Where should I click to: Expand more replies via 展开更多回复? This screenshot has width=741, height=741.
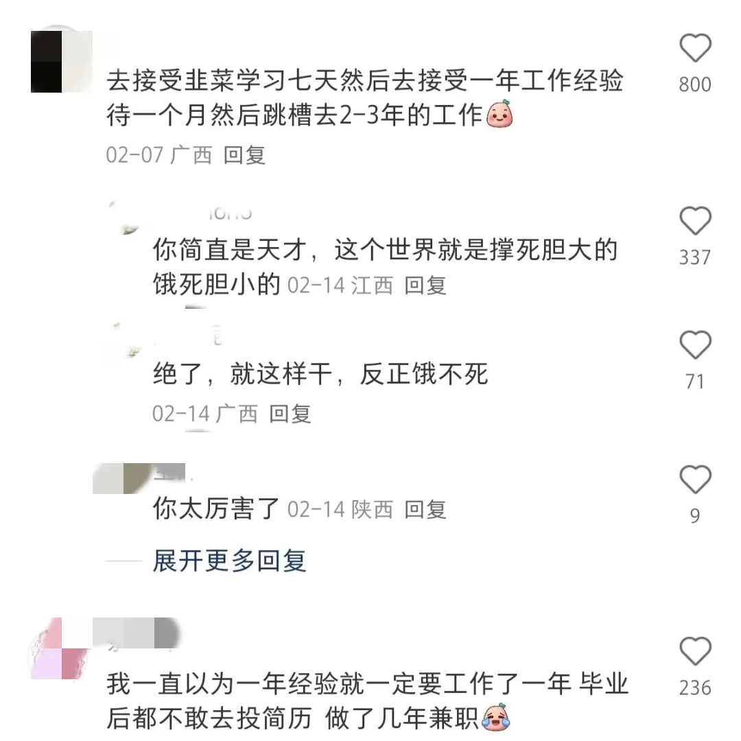[x=229, y=561]
